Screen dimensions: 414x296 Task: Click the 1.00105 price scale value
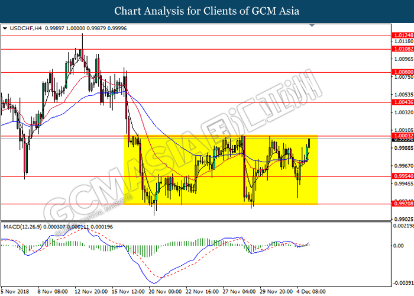pyautogui.click(x=404, y=130)
